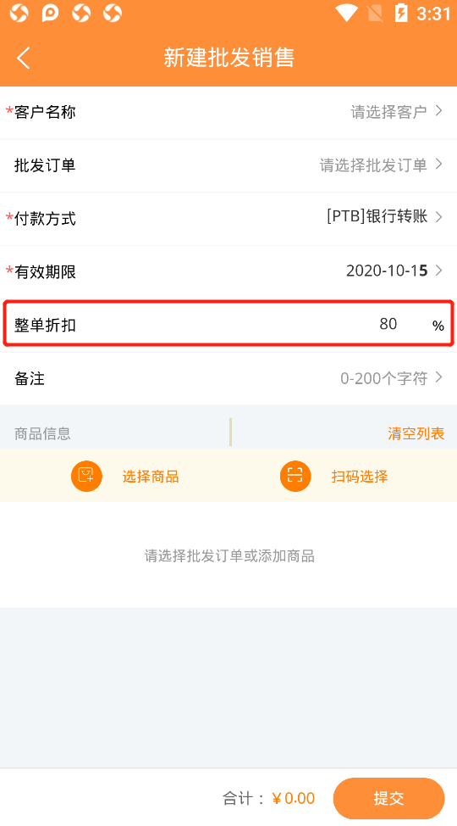This screenshot has width=457, height=826.
Task: Tap the battery charging status icon
Action: [x=401, y=14]
